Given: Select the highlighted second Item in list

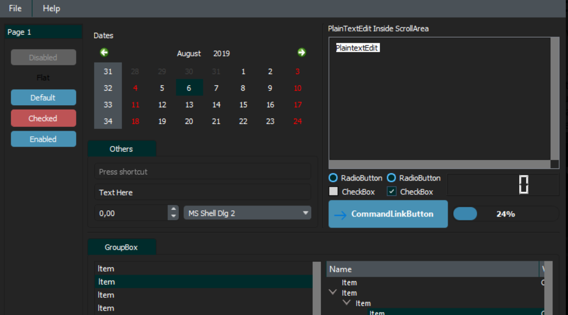Looking at the screenshot, I should tap(204, 281).
